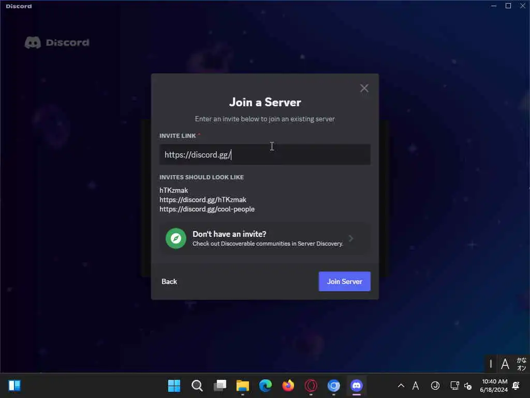Click the round IME mode tray icon
The image size is (530, 398).
435,386
